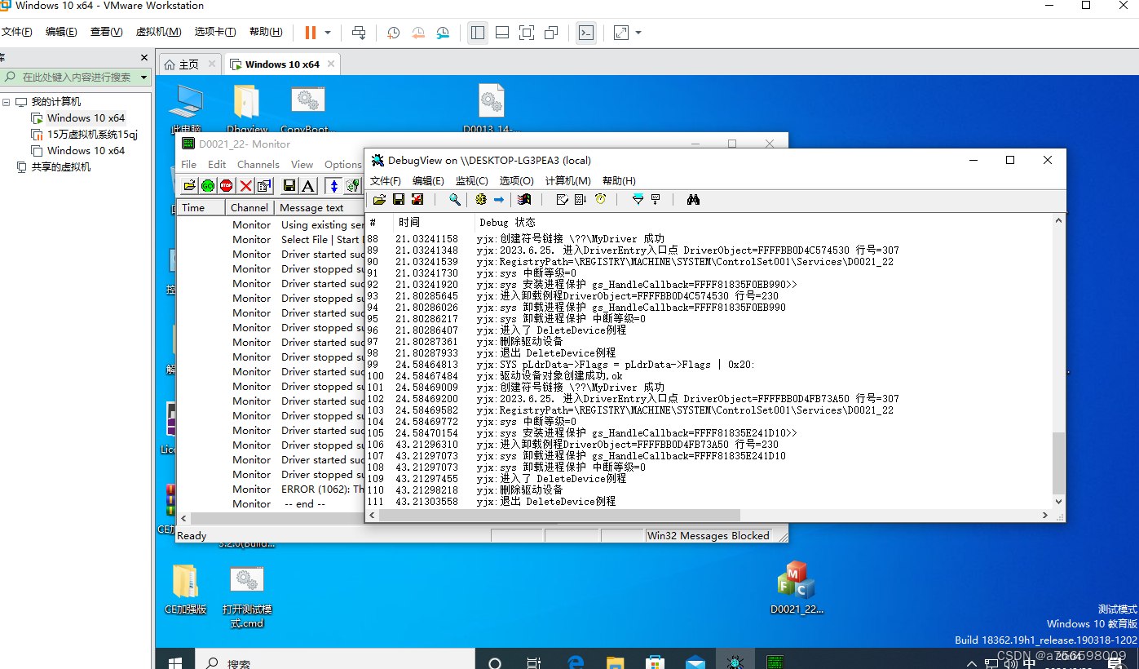The width and height of the screenshot is (1139, 669).
Task: Select the 打开测试模式.cmd desktop file
Action: 246,597
